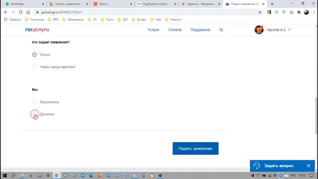Close the PageSpeed Insights tab
318x179 pixels.
tap(175, 4)
